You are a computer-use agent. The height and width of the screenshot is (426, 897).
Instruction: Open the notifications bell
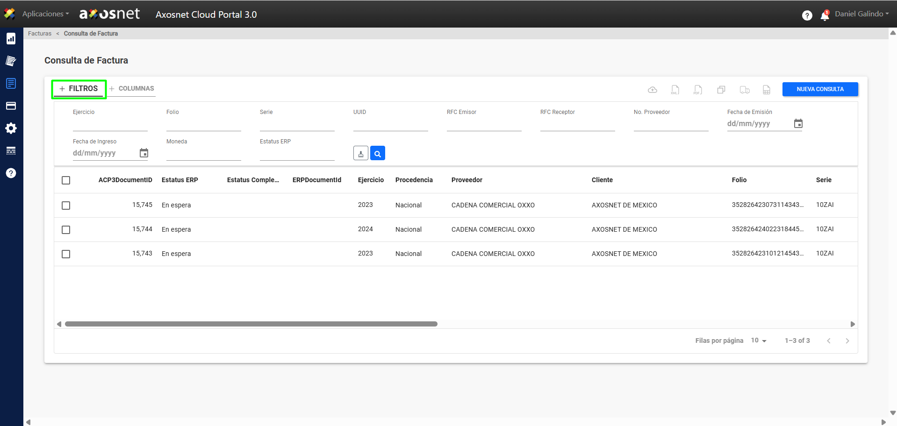coord(825,15)
